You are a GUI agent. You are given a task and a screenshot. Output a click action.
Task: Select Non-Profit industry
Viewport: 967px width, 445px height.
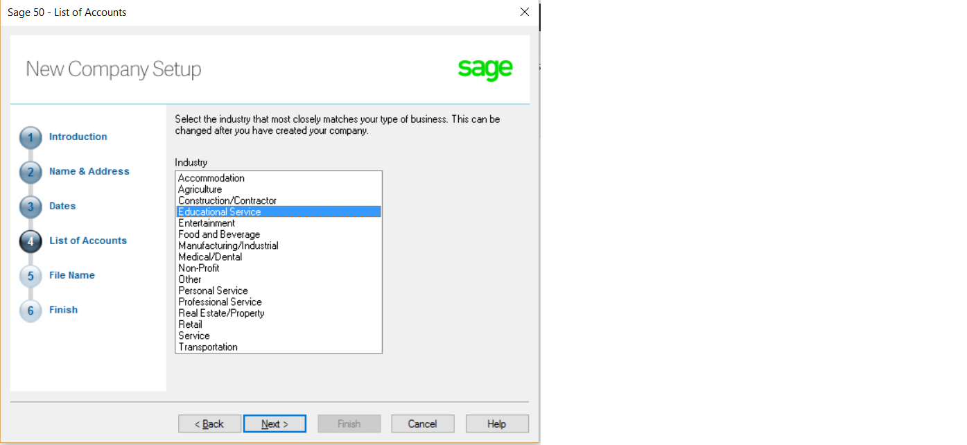[x=279, y=268]
